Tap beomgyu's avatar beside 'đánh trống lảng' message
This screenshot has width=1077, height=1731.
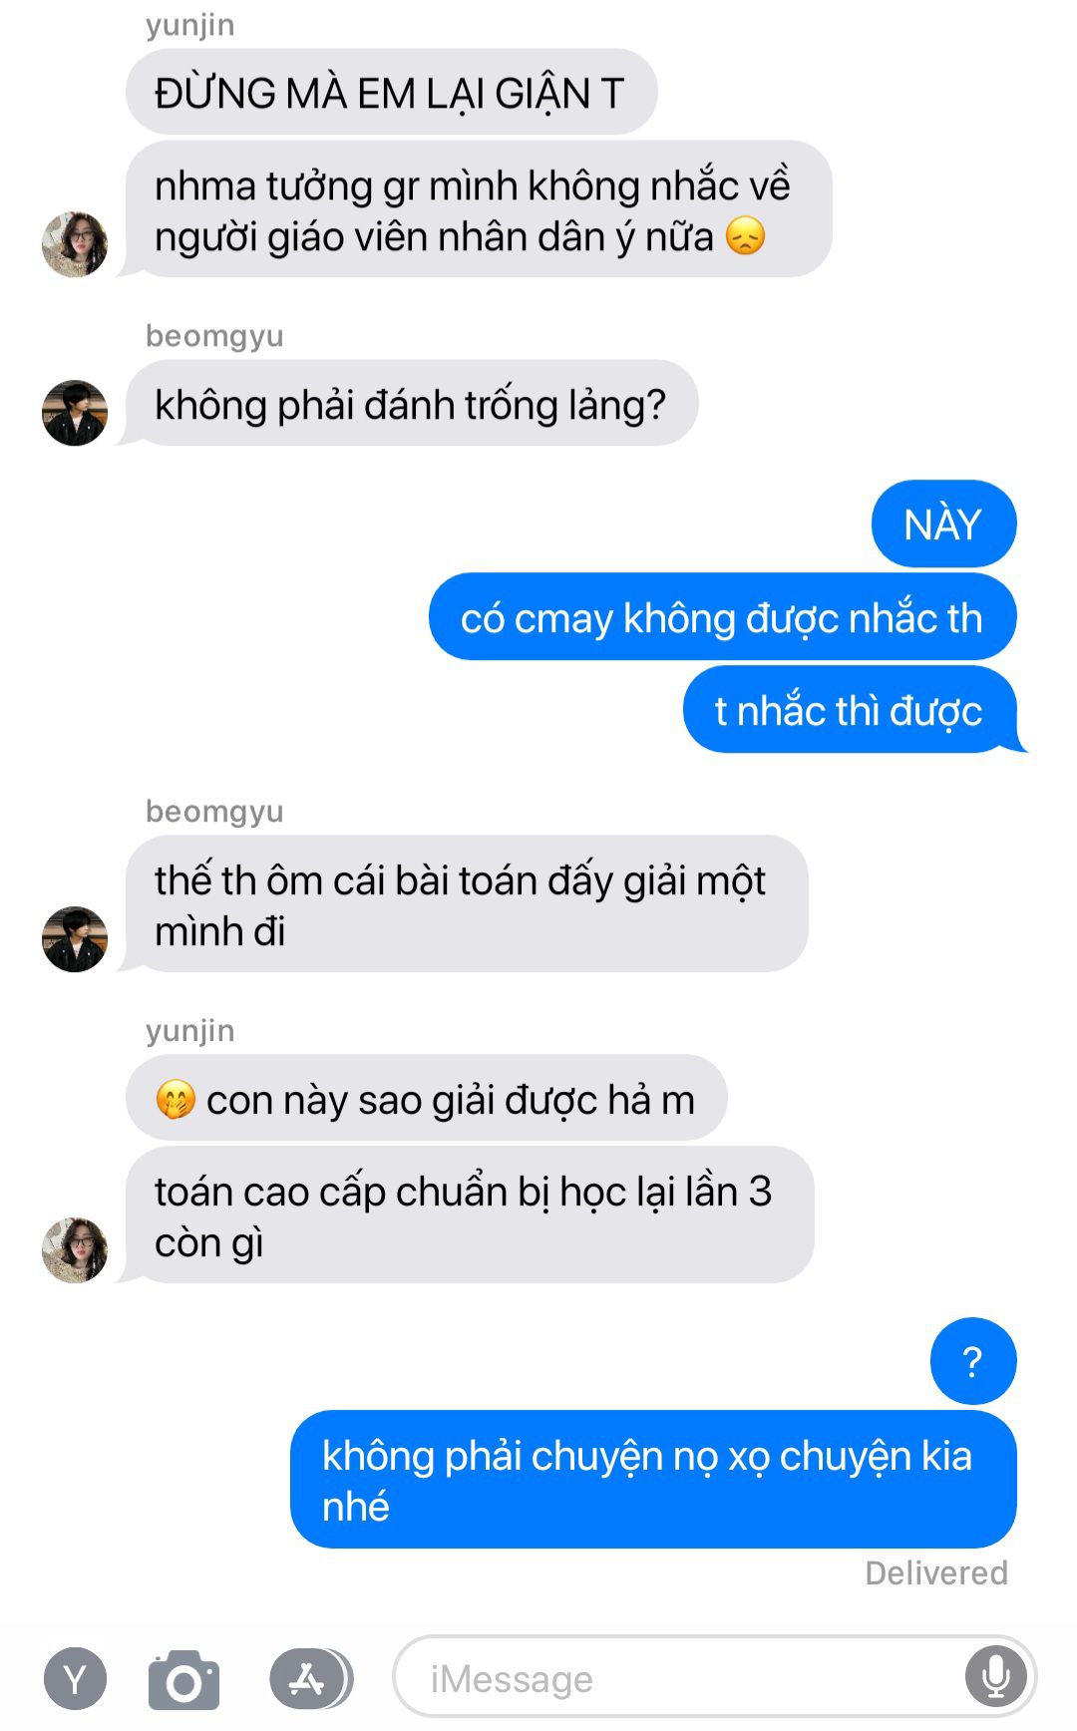(75, 413)
